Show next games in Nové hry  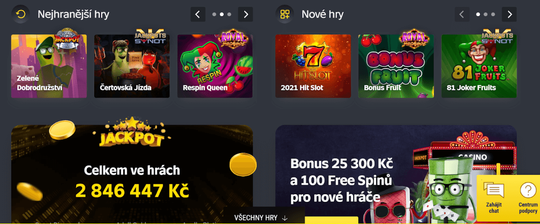point(509,14)
